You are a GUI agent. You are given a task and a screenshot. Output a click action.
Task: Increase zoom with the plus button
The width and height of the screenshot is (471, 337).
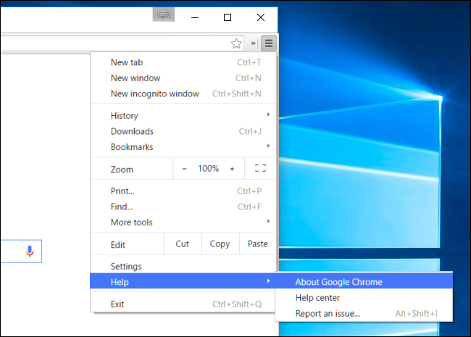click(232, 168)
